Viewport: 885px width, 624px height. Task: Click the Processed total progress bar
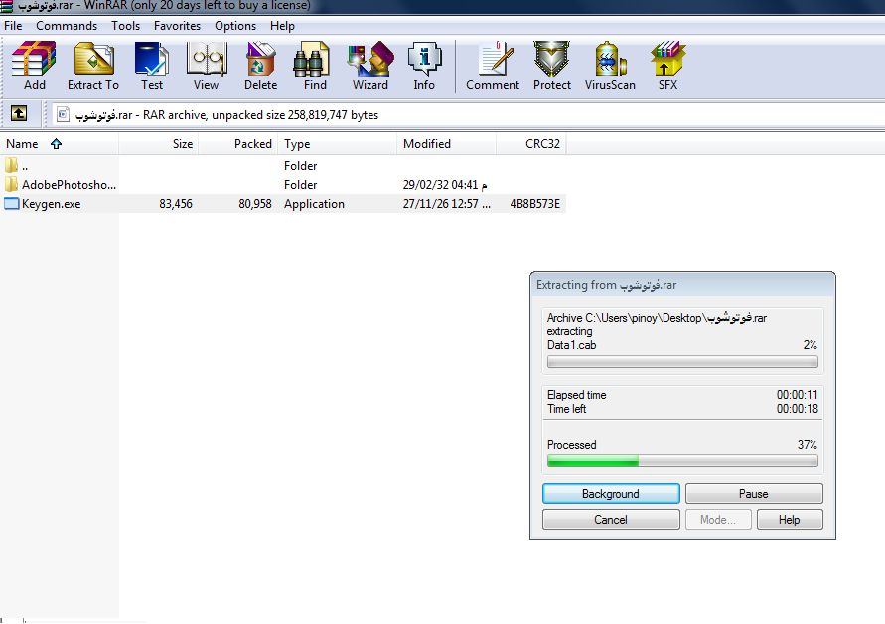(x=682, y=461)
